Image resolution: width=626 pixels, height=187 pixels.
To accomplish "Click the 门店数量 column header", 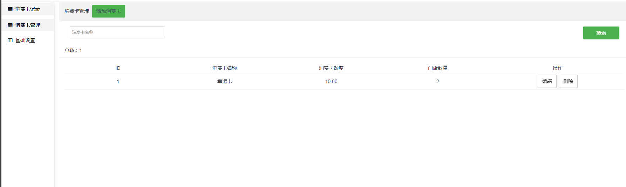I will coord(437,68).
